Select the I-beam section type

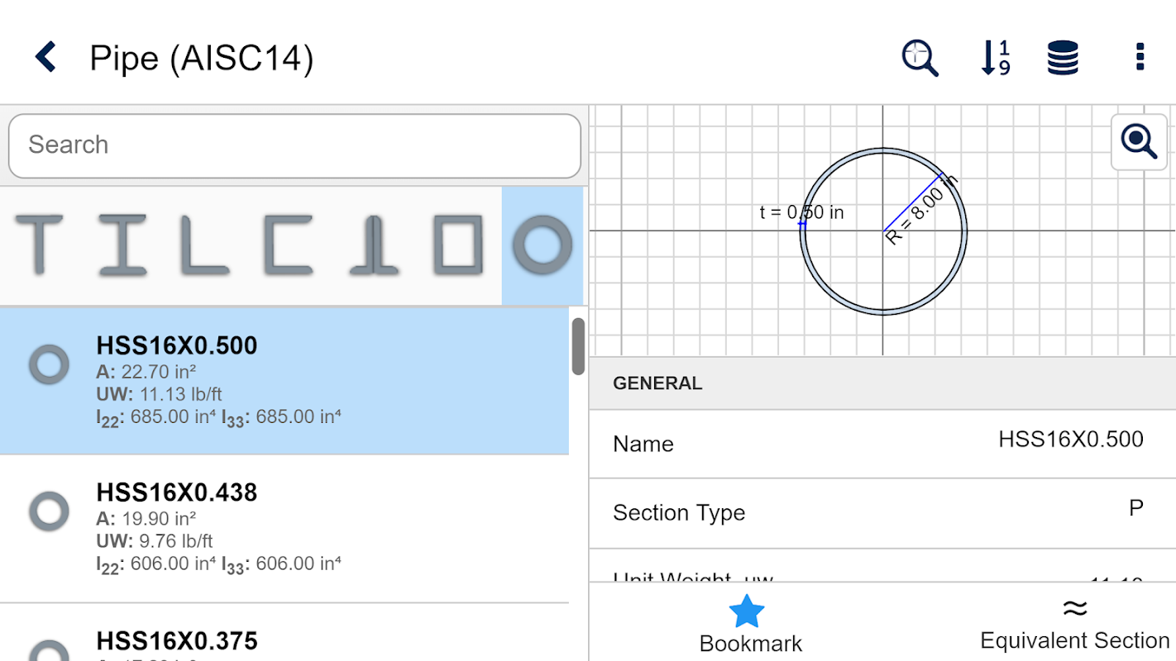pyautogui.click(x=122, y=245)
